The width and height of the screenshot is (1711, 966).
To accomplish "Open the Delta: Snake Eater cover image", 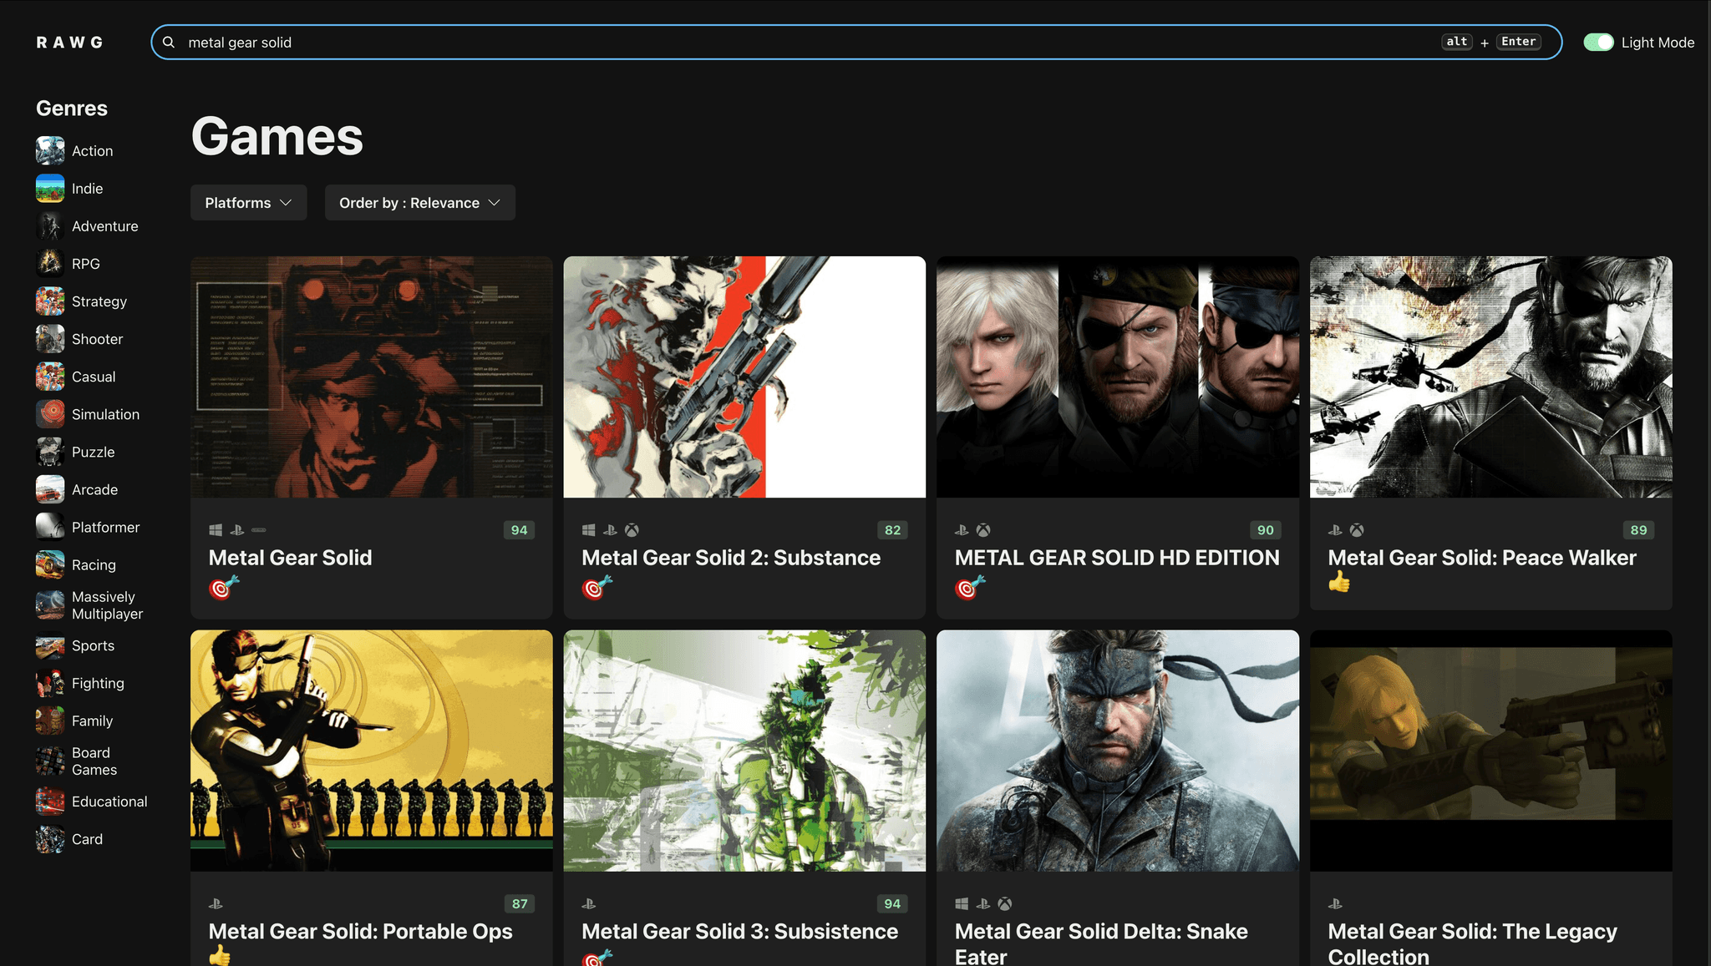I will (1118, 751).
